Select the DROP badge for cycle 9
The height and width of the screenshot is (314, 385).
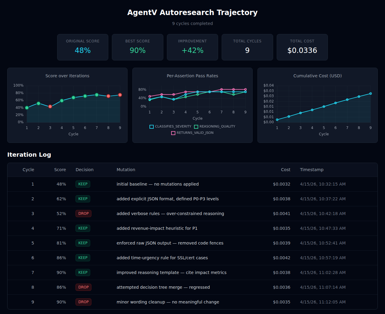83,302
